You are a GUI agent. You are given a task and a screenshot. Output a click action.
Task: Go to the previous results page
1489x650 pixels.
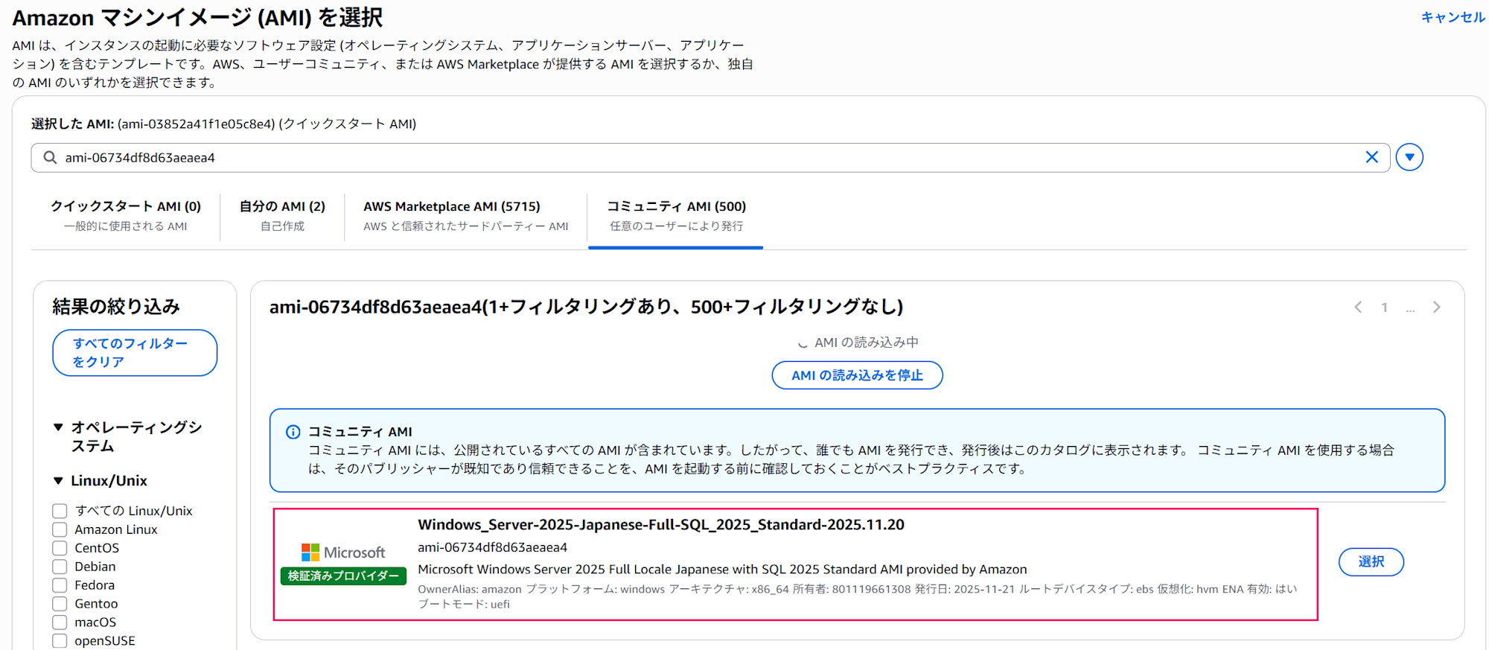1358,308
